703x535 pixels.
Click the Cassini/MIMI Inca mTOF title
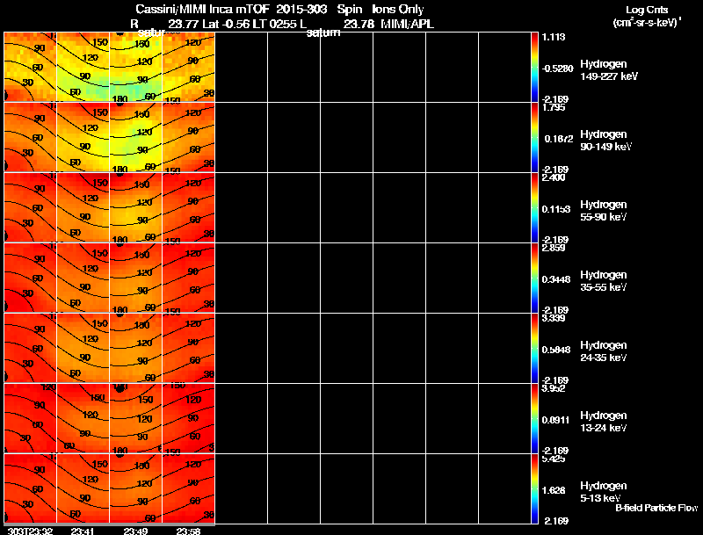(202, 9)
